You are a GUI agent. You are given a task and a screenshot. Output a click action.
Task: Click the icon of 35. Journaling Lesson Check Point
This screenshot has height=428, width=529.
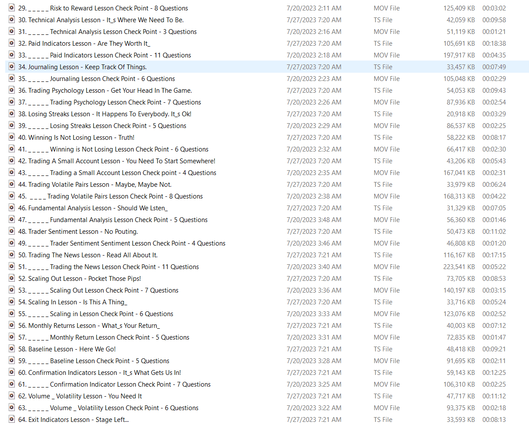pos(12,78)
